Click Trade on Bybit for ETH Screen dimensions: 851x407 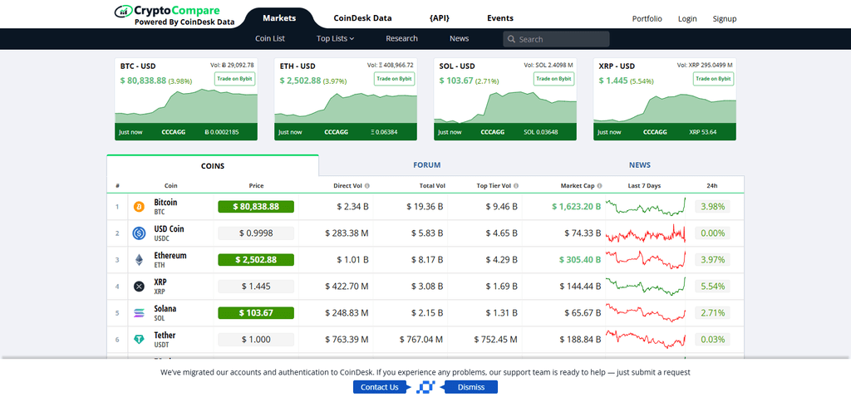pos(394,79)
